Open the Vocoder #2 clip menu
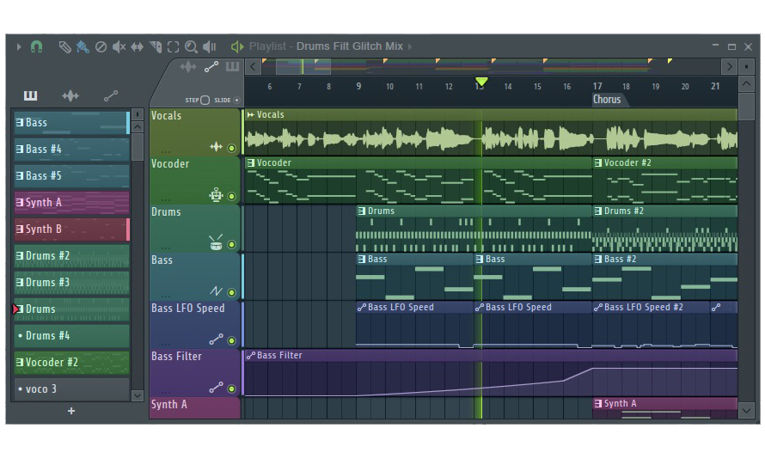Viewport: 765px width, 459px height. (598, 163)
